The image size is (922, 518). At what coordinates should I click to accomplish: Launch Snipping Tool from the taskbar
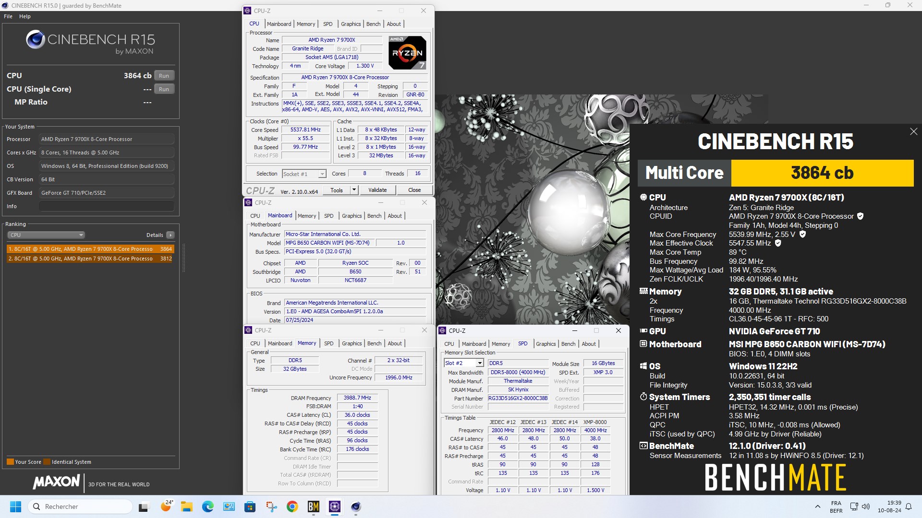pyautogui.click(x=271, y=506)
